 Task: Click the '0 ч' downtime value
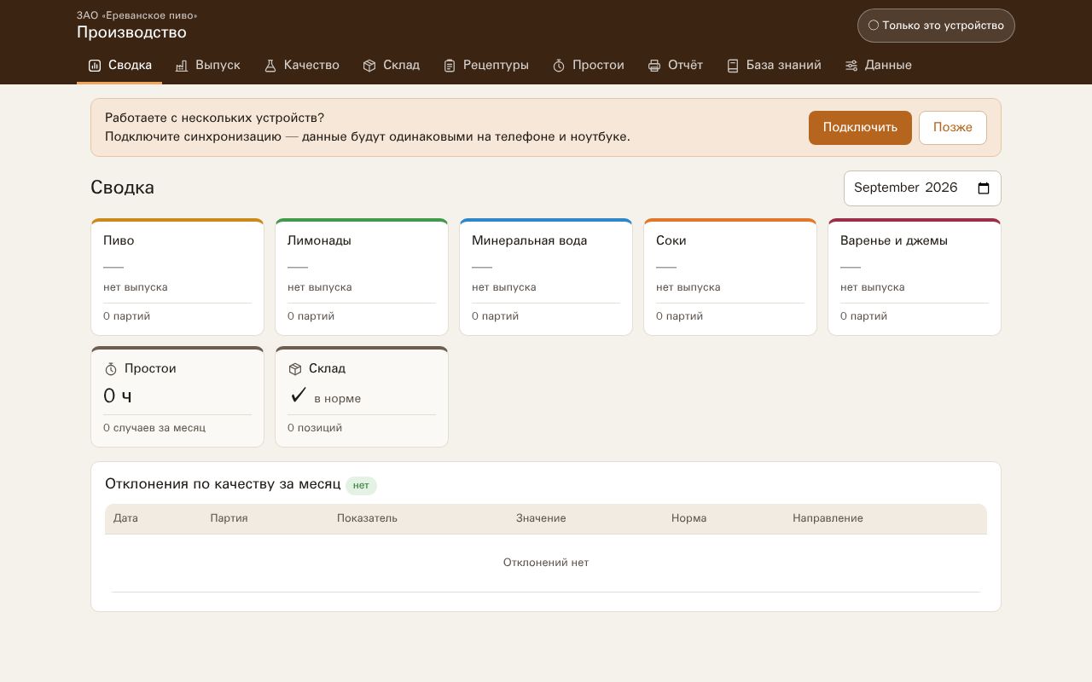(x=118, y=396)
